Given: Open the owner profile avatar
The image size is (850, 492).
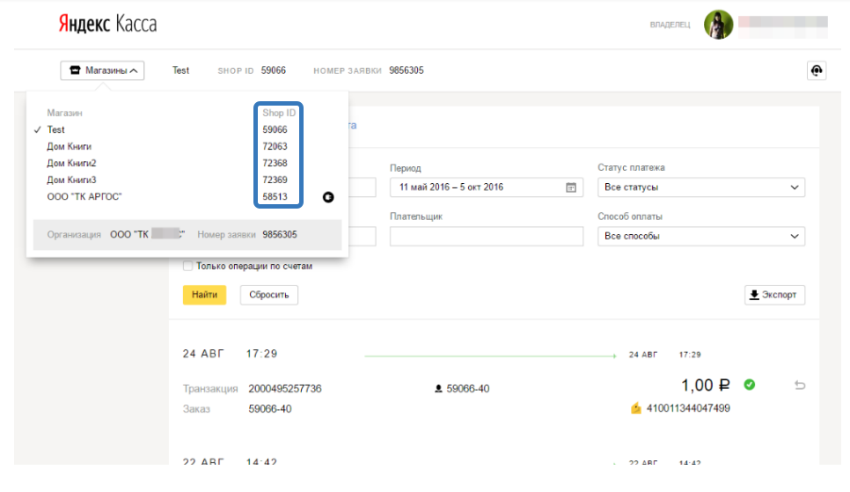Looking at the screenshot, I should coord(718,25).
